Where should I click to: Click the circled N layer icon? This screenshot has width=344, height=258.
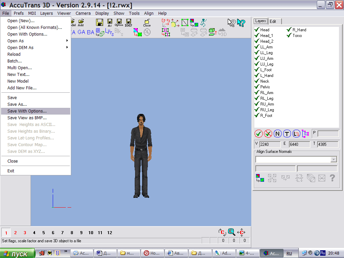(277, 133)
